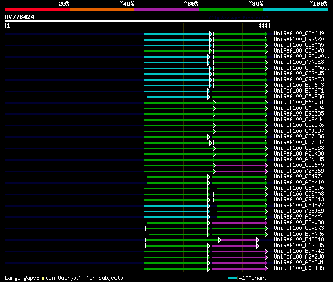
Task: Click purple alignment segment of UniRef100_B4FQ48 row
Action: coord(239,240)
